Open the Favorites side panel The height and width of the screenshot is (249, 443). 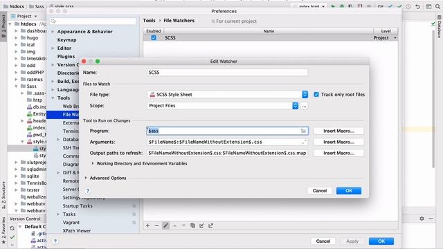click(x=3, y=230)
